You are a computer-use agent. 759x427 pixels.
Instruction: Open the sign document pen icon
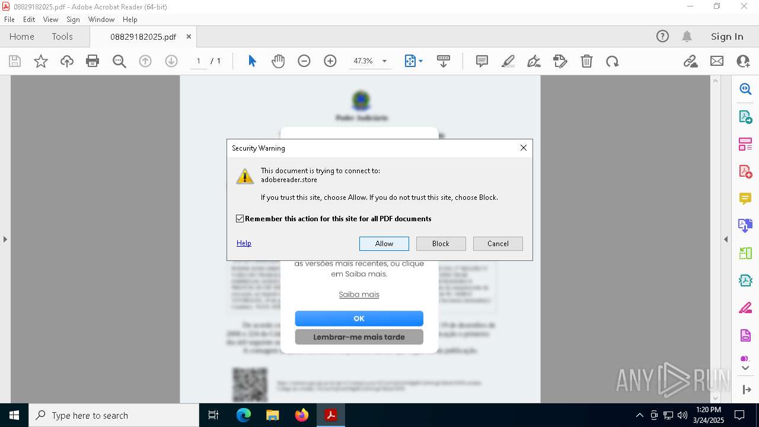(x=534, y=61)
